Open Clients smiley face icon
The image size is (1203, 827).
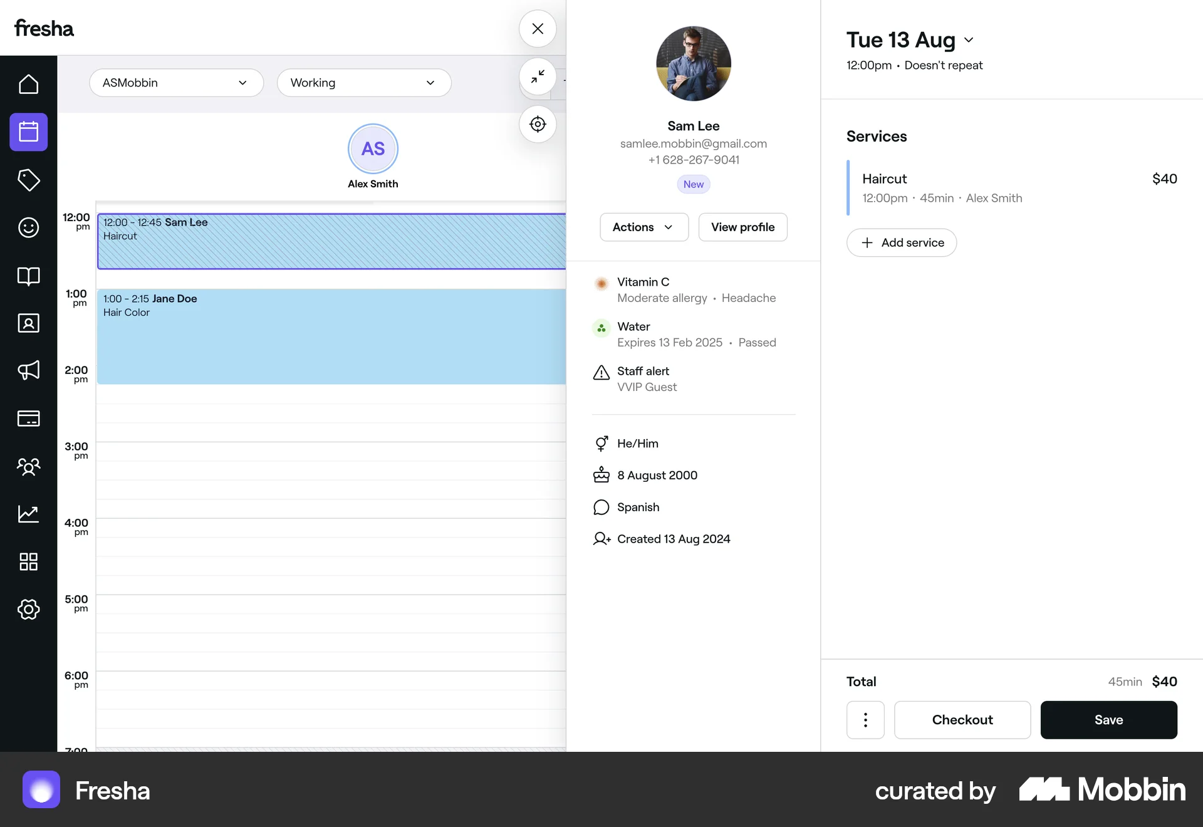pyautogui.click(x=28, y=227)
